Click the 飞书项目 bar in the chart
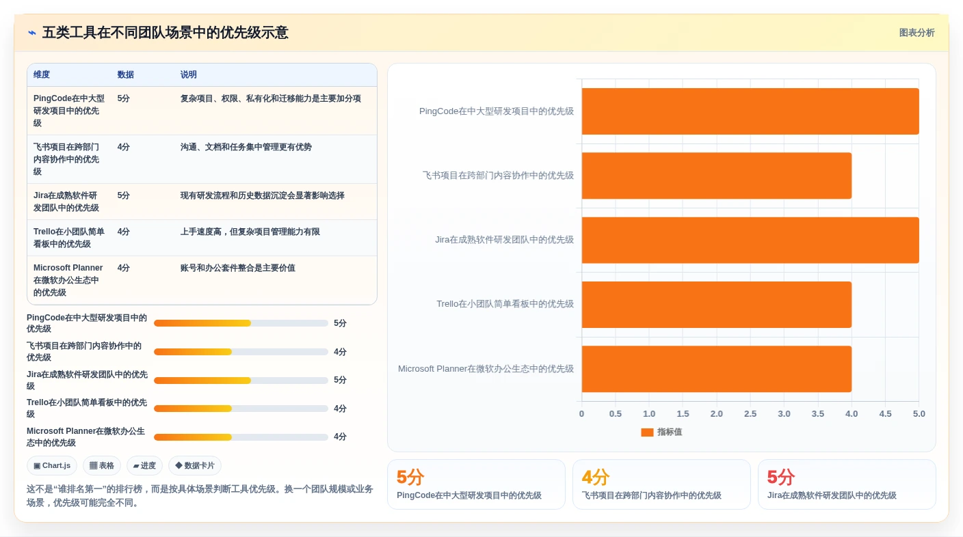 pos(717,176)
